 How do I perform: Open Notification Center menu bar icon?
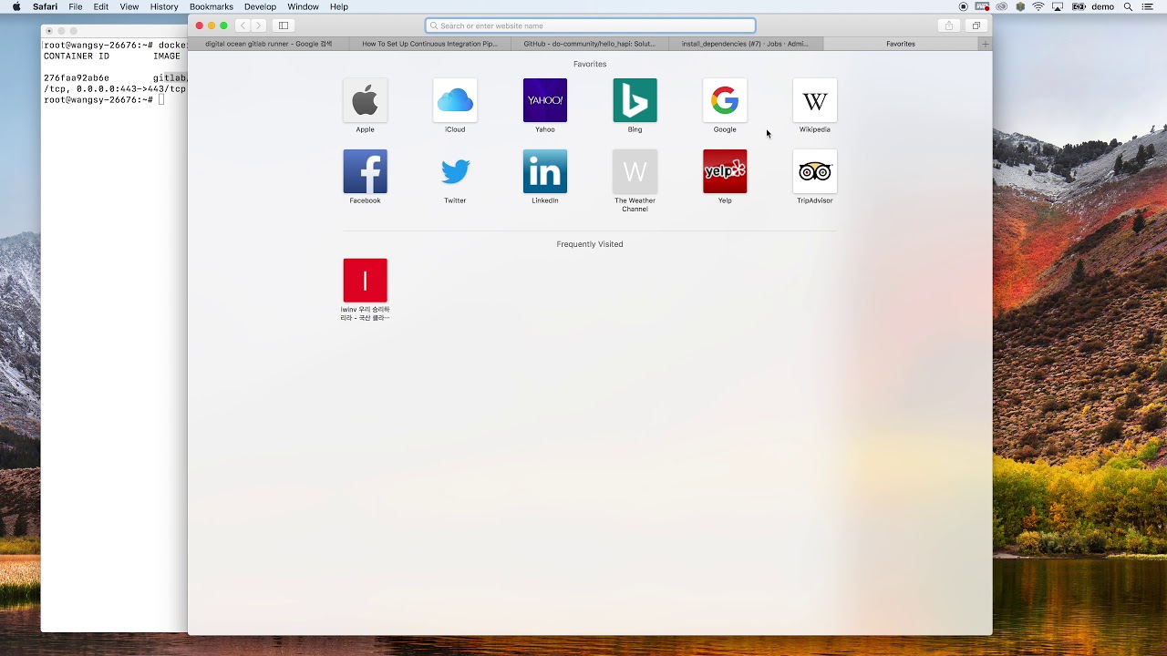pyautogui.click(x=1148, y=6)
